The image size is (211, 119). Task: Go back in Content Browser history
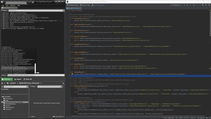2,83
